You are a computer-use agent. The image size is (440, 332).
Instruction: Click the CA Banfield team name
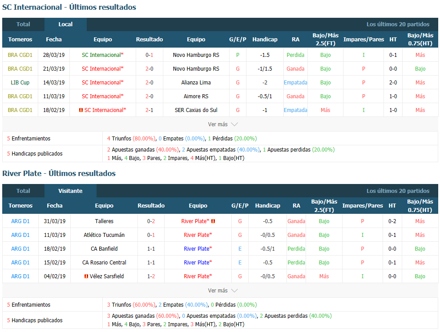click(104, 249)
